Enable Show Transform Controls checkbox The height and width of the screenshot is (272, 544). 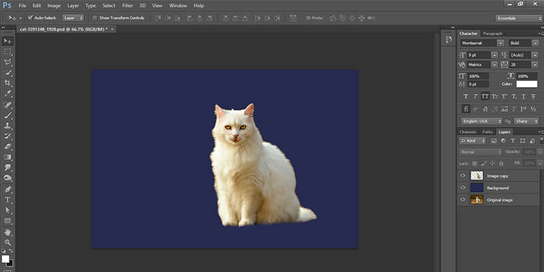pyautogui.click(x=95, y=18)
